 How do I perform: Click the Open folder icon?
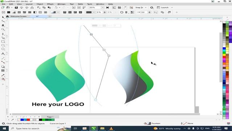(x=8, y=7)
